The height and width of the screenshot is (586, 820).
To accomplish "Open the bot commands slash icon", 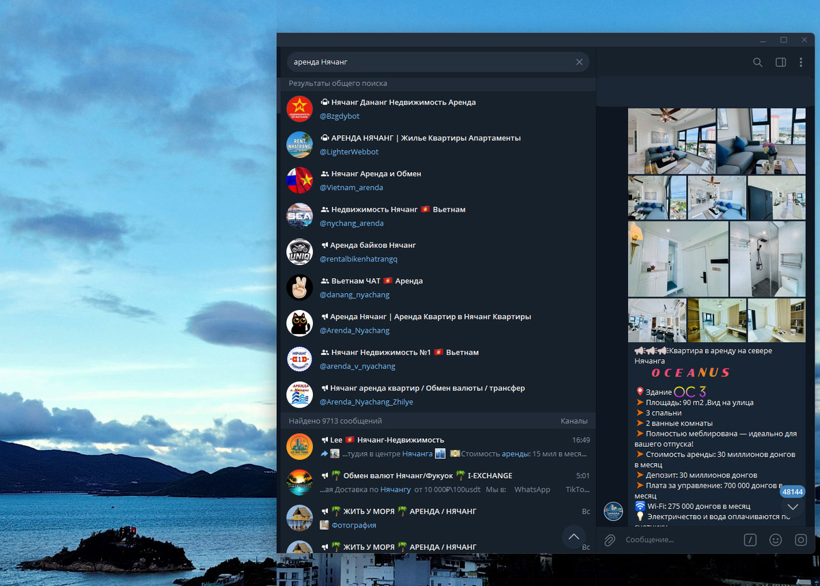I will pyautogui.click(x=750, y=540).
